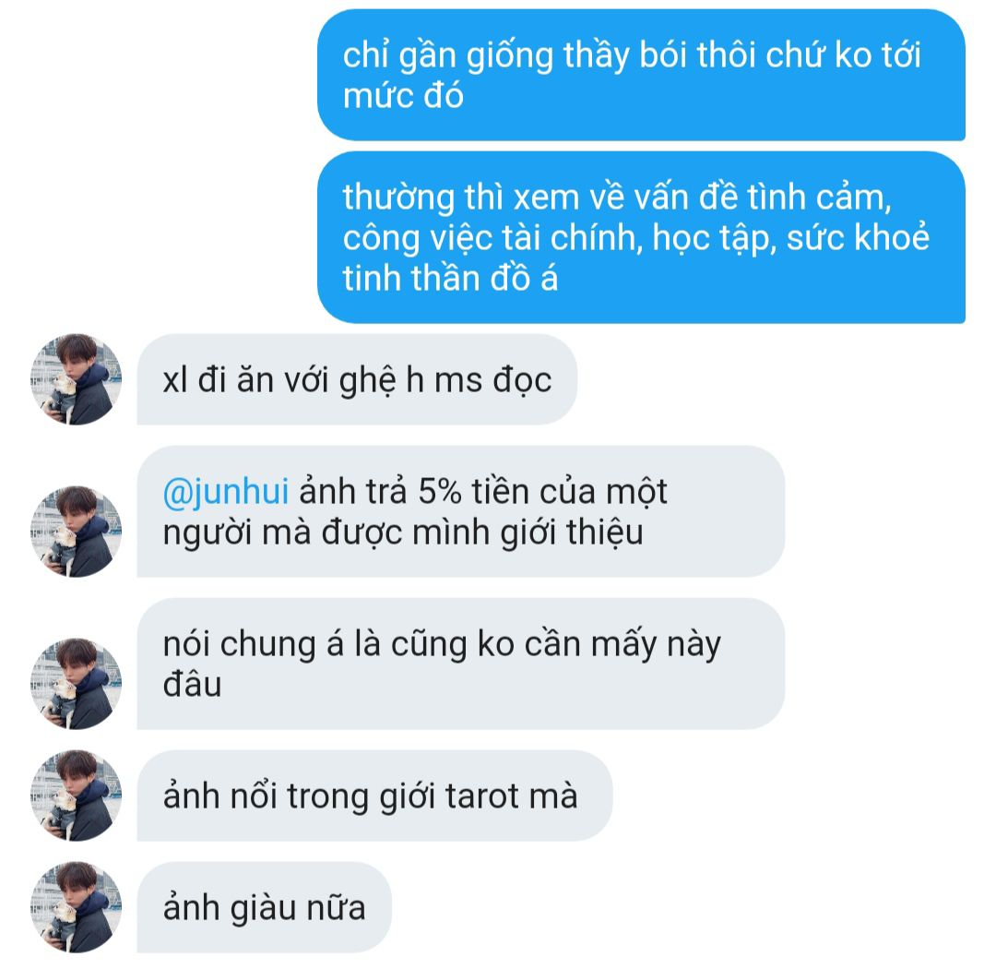Tap the avatar next to "ảnh giàu nữa"
This screenshot has width=996, height=969.
77,907
